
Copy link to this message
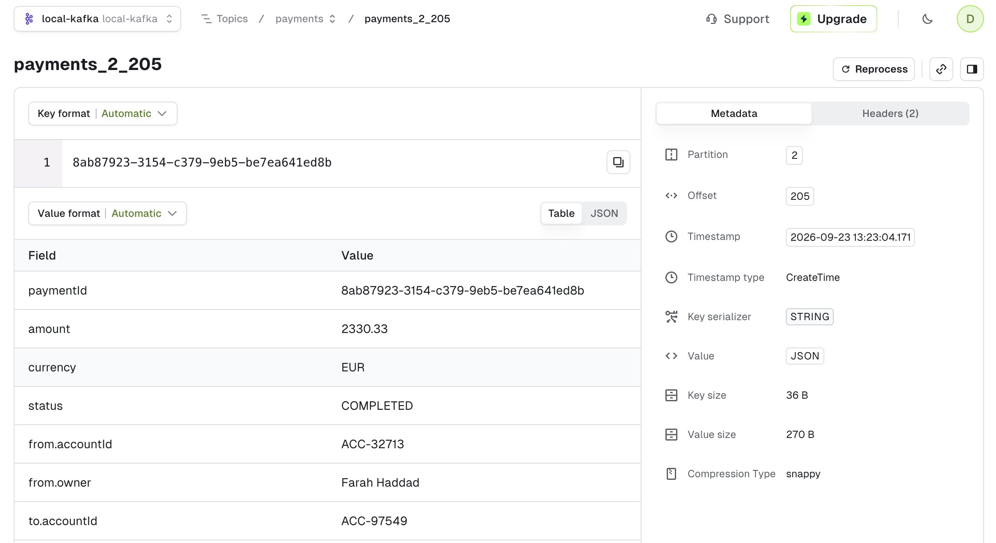click(x=941, y=69)
